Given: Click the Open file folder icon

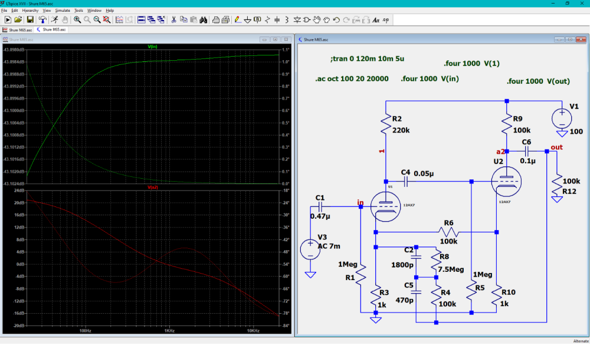Looking at the screenshot, I should point(18,19).
